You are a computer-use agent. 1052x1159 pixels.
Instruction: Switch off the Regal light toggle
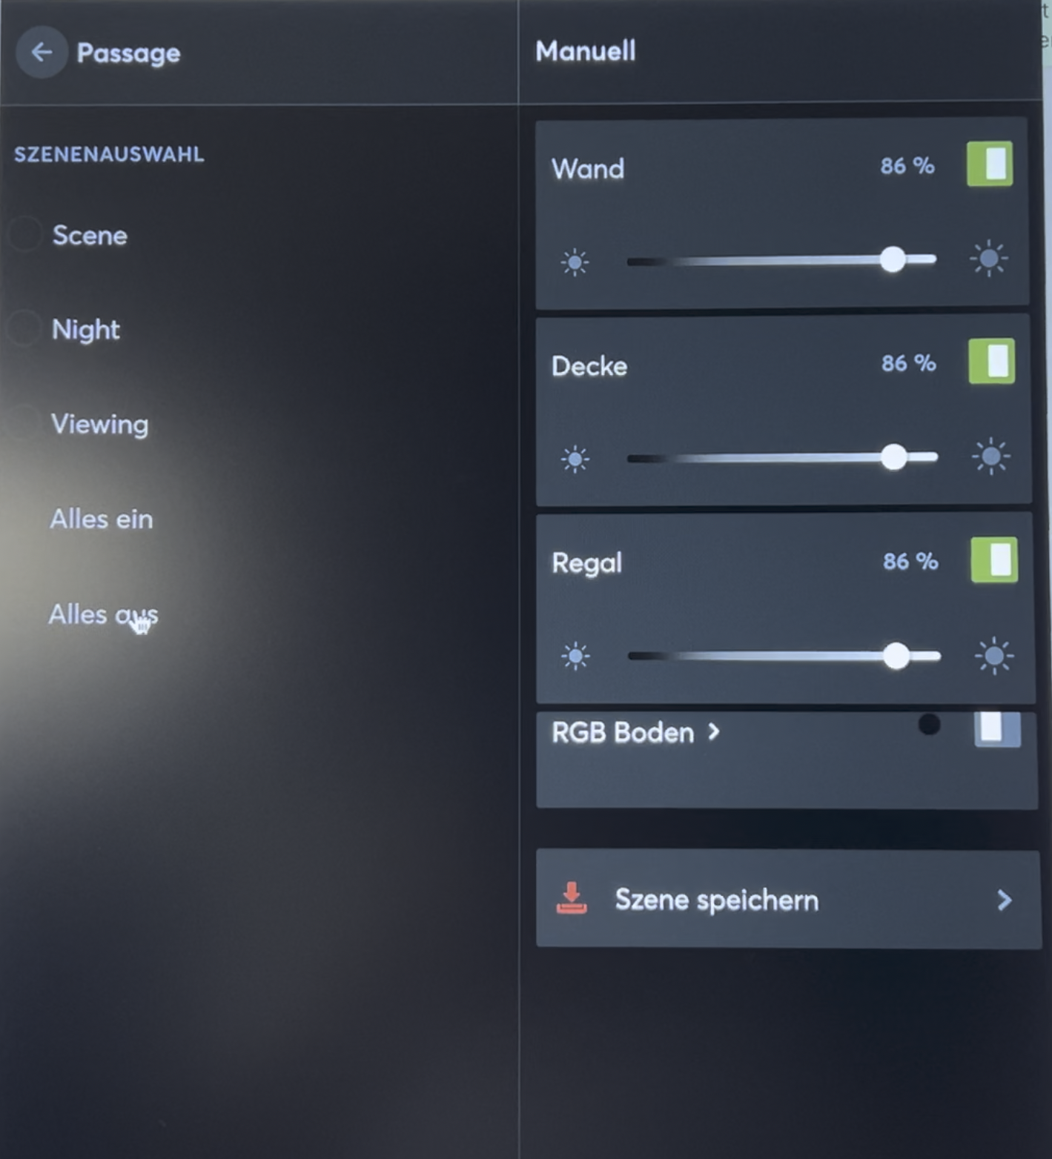coord(994,559)
